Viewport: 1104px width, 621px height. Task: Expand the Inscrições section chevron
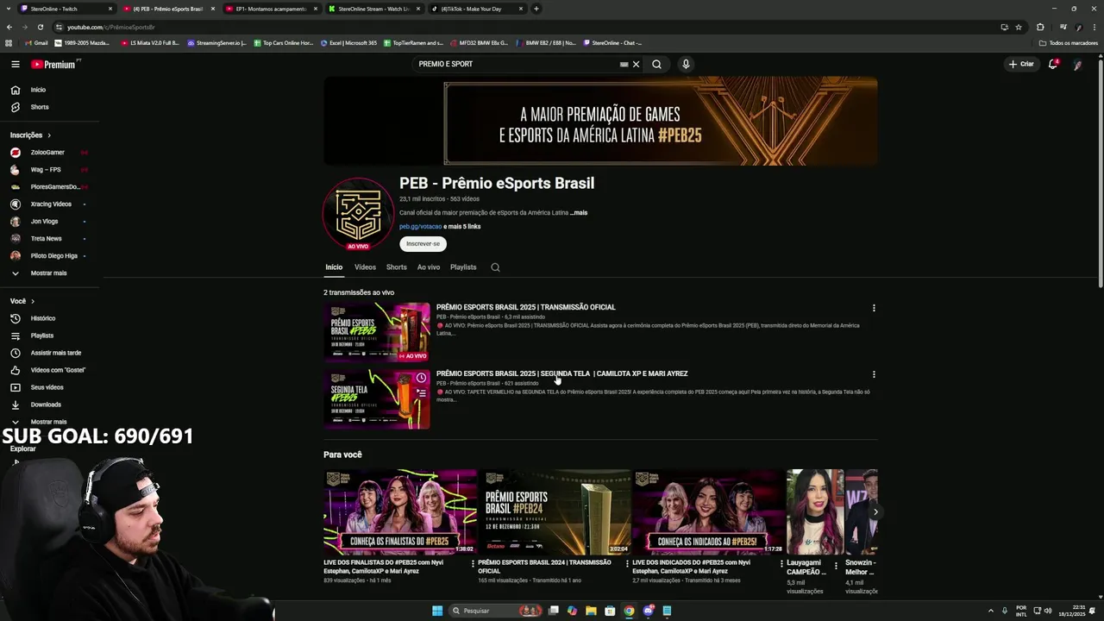[48, 135]
